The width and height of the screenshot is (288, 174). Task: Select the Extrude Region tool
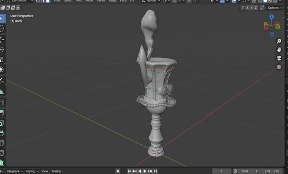click(x=2, y=113)
